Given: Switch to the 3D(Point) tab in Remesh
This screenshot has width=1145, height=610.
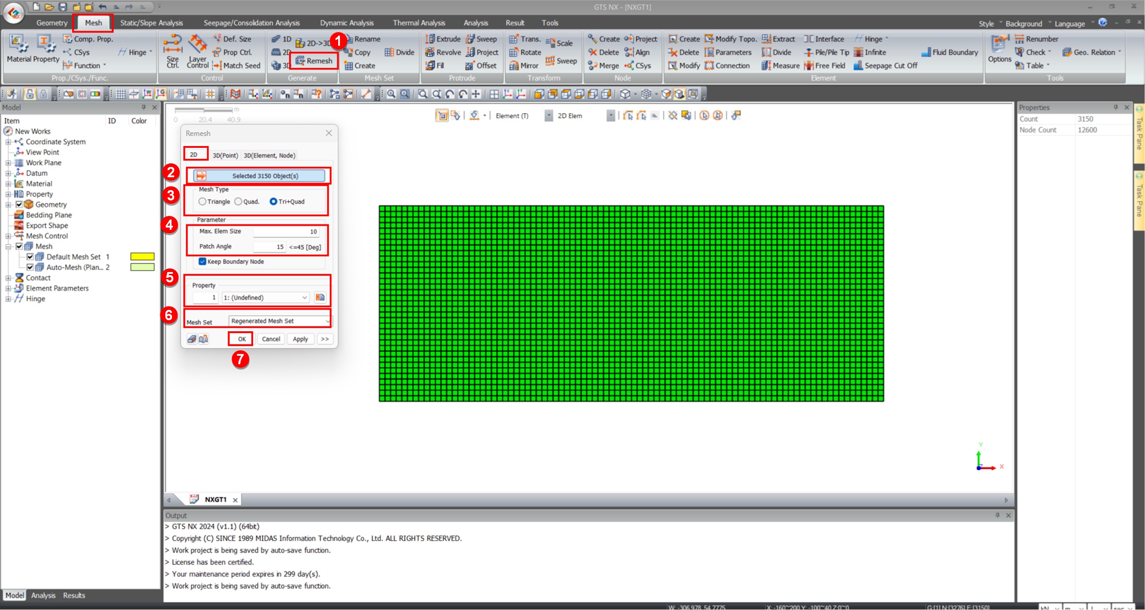Looking at the screenshot, I should (x=225, y=155).
